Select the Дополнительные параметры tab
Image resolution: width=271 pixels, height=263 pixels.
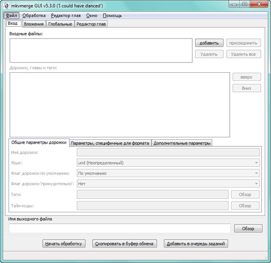(x=182, y=143)
